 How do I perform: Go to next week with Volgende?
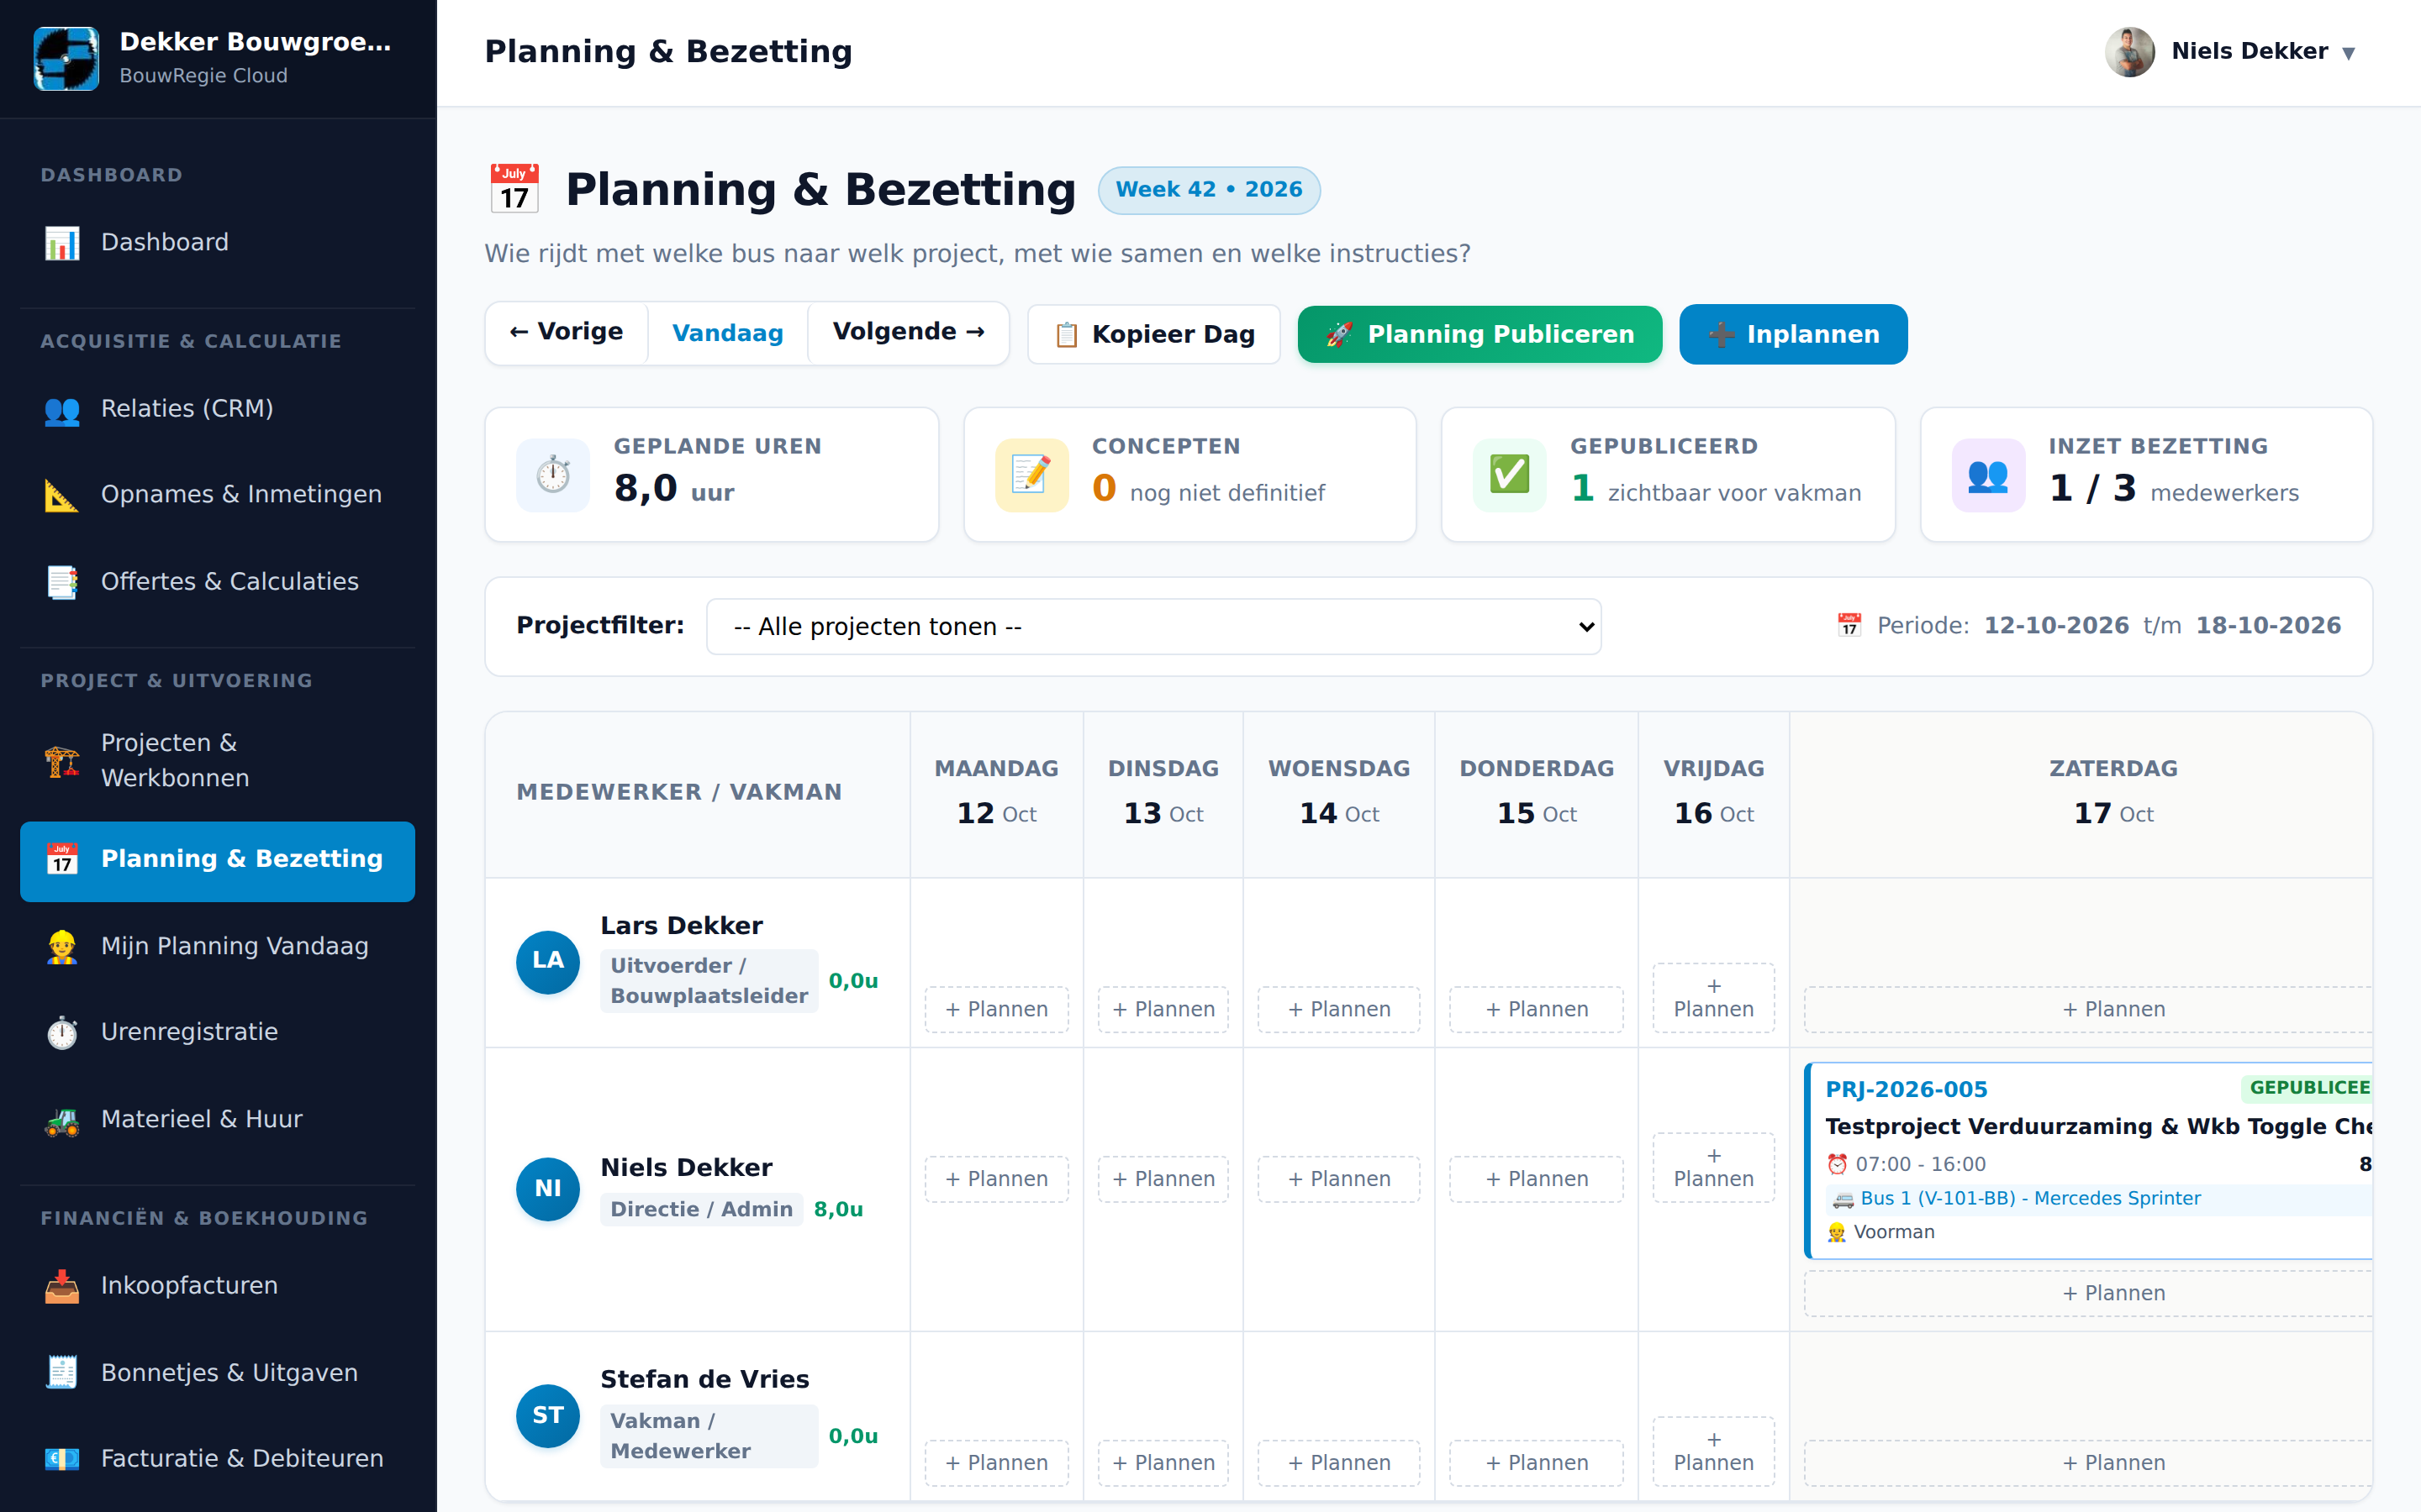point(909,333)
